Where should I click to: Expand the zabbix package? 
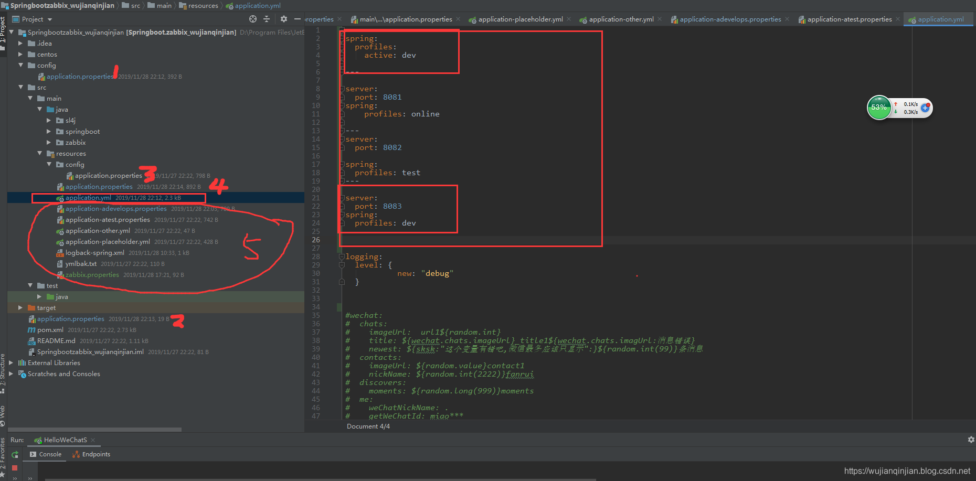click(x=49, y=143)
